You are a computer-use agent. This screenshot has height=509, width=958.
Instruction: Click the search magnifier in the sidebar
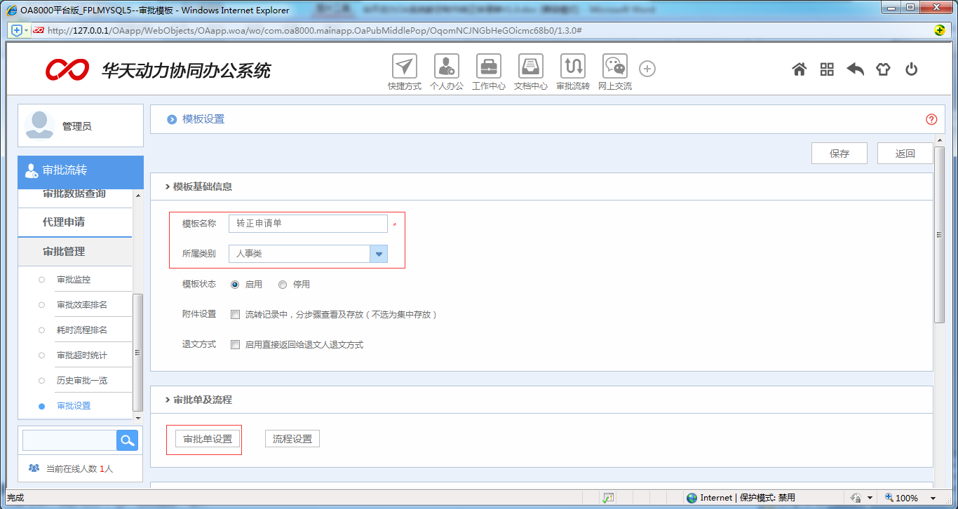point(126,440)
